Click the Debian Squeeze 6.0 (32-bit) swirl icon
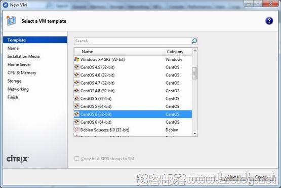 pos(76,130)
